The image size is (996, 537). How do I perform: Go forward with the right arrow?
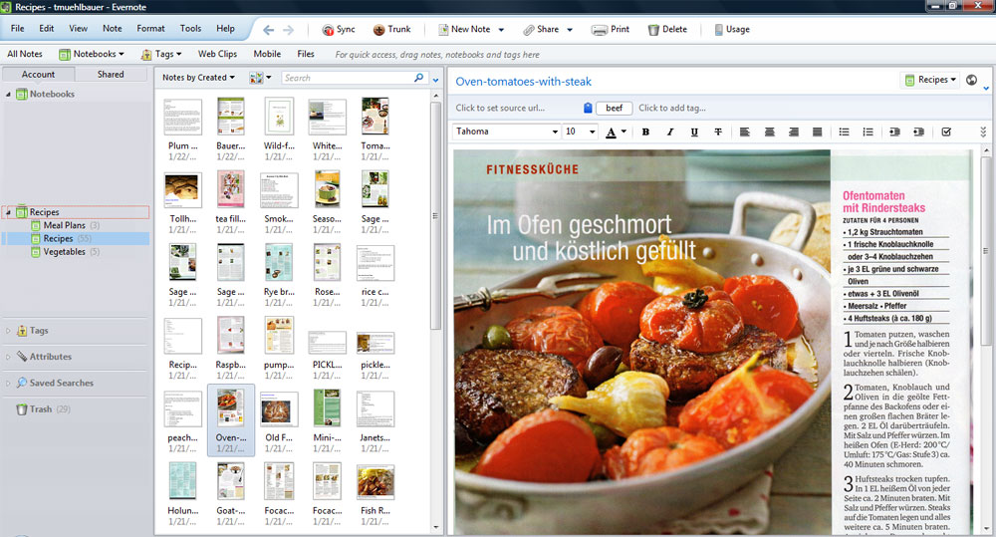point(289,30)
